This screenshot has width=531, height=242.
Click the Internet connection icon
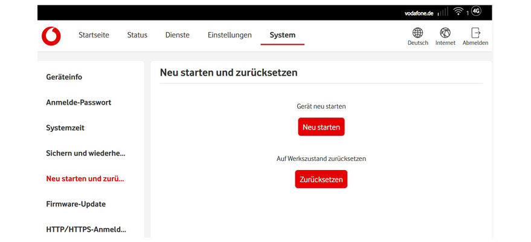[445, 33]
